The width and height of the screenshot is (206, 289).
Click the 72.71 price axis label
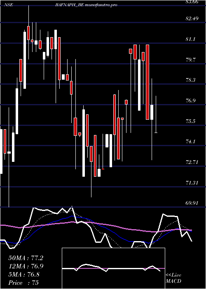coord(192,162)
